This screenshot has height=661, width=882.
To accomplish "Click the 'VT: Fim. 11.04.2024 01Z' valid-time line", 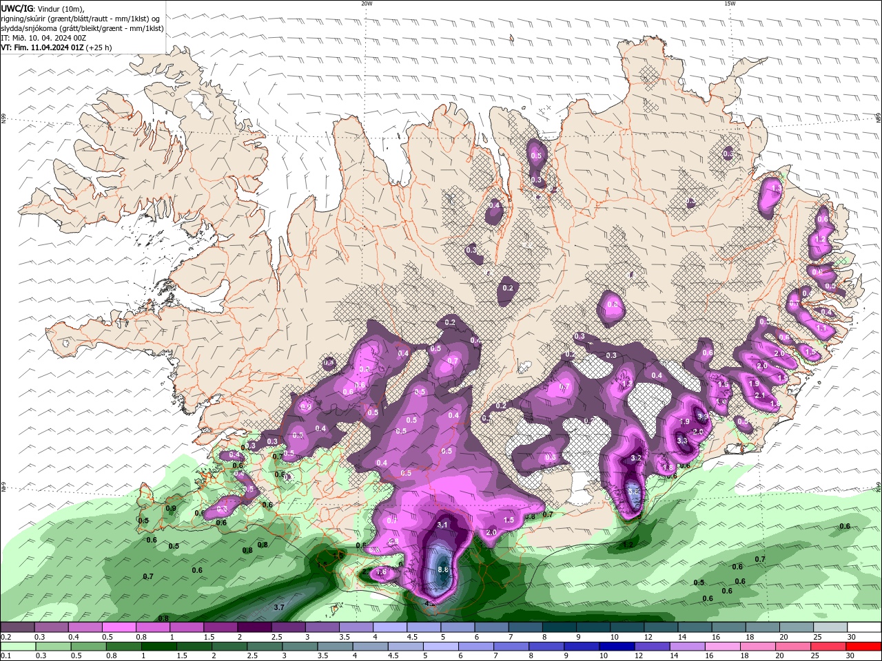I will [57, 48].
